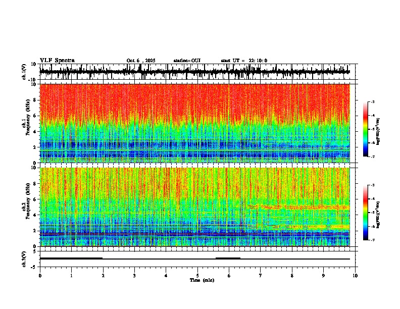Select the date text "Oct. 6 , 2025"
This screenshot has width=400, height=309.
coord(141,61)
